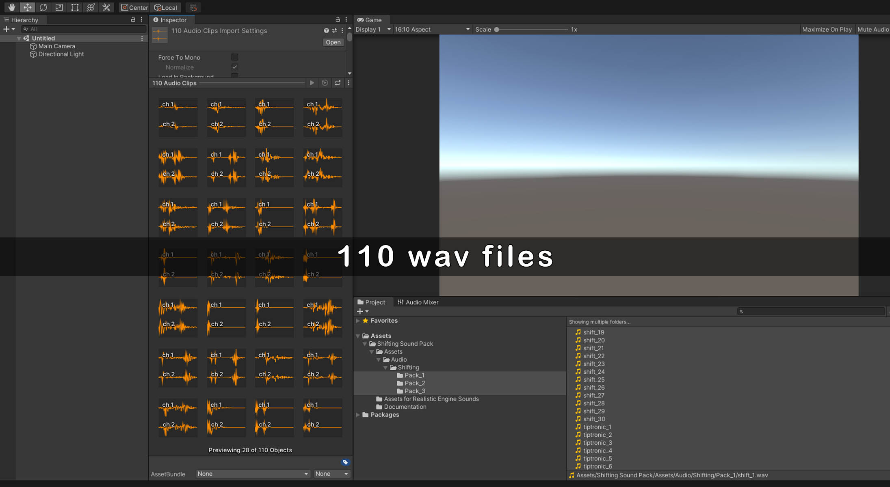Select the Rotate tool
This screenshot has width=890, height=487.
tap(43, 7)
